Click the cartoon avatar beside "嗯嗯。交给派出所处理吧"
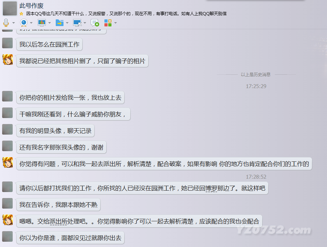327x247 pixels. point(8,220)
